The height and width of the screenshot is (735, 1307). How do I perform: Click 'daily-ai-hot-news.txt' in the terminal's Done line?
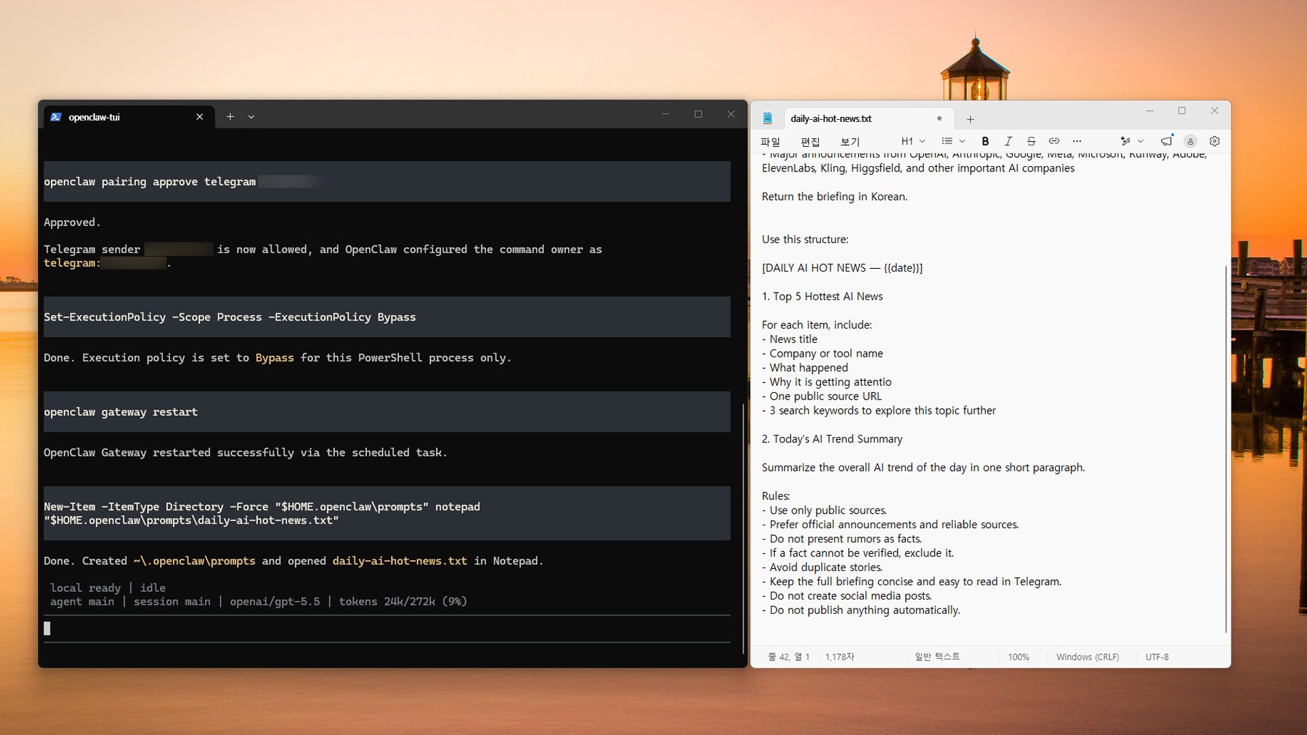pos(400,561)
